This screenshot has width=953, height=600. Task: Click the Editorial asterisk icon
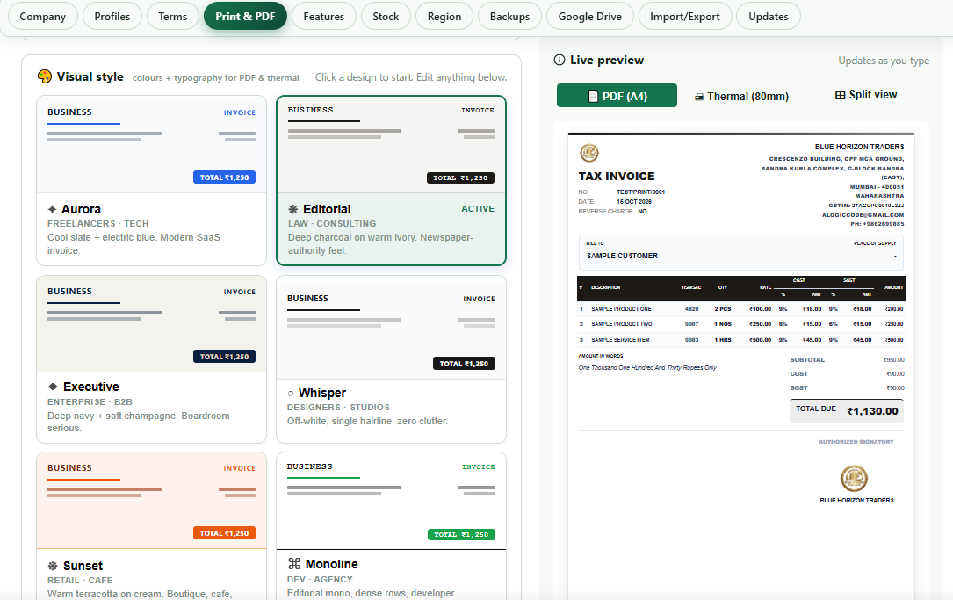tap(293, 209)
